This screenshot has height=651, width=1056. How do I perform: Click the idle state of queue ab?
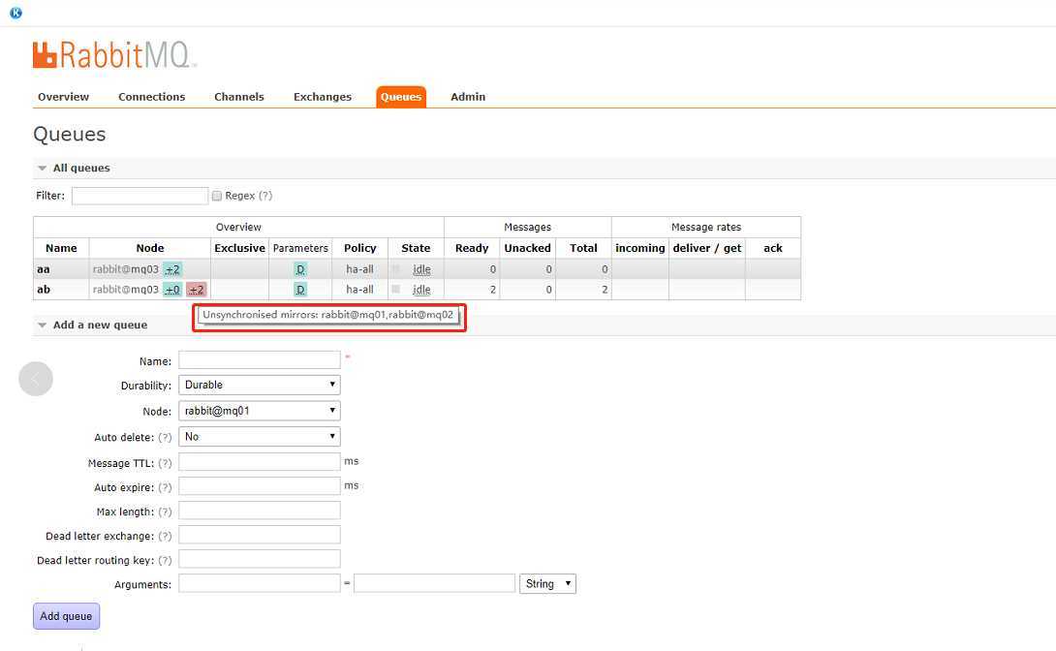(x=421, y=290)
